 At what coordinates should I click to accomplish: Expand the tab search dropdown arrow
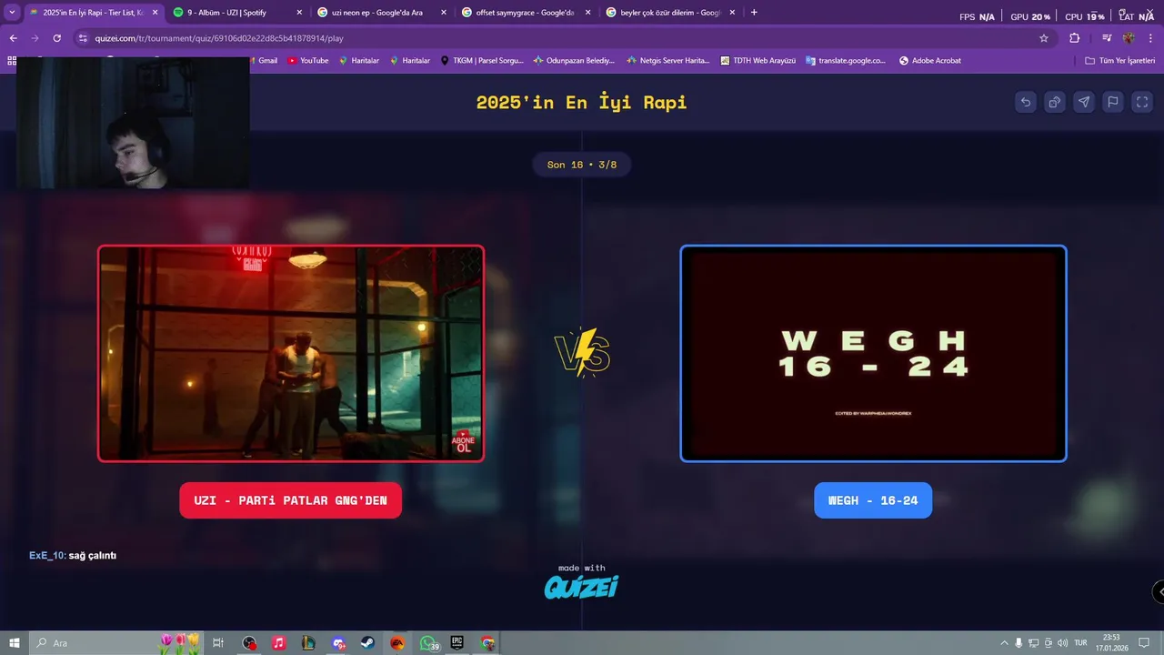pyautogui.click(x=12, y=13)
